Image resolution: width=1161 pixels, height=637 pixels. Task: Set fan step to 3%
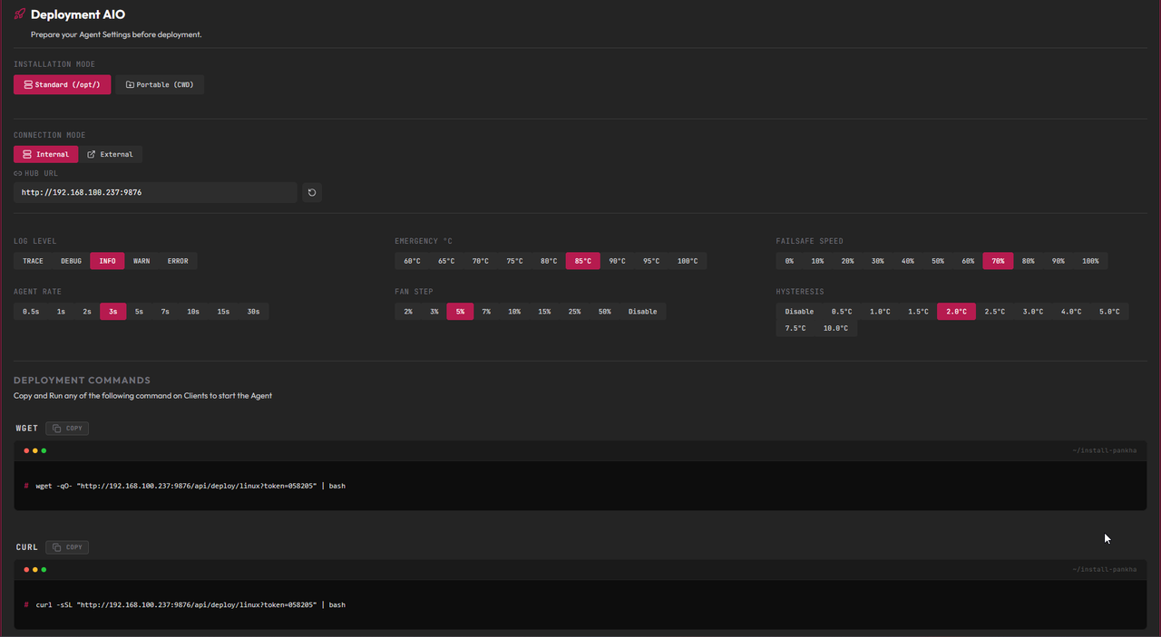point(434,312)
